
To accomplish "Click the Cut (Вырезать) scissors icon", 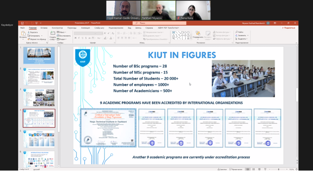I will pyautogui.click(x=28, y=32).
